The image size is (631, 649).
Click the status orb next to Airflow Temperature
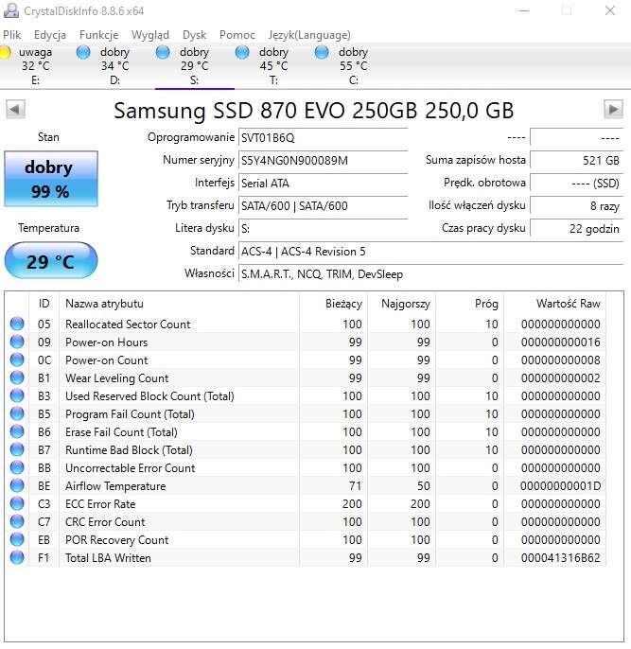pyautogui.click(x=17, y=486)
